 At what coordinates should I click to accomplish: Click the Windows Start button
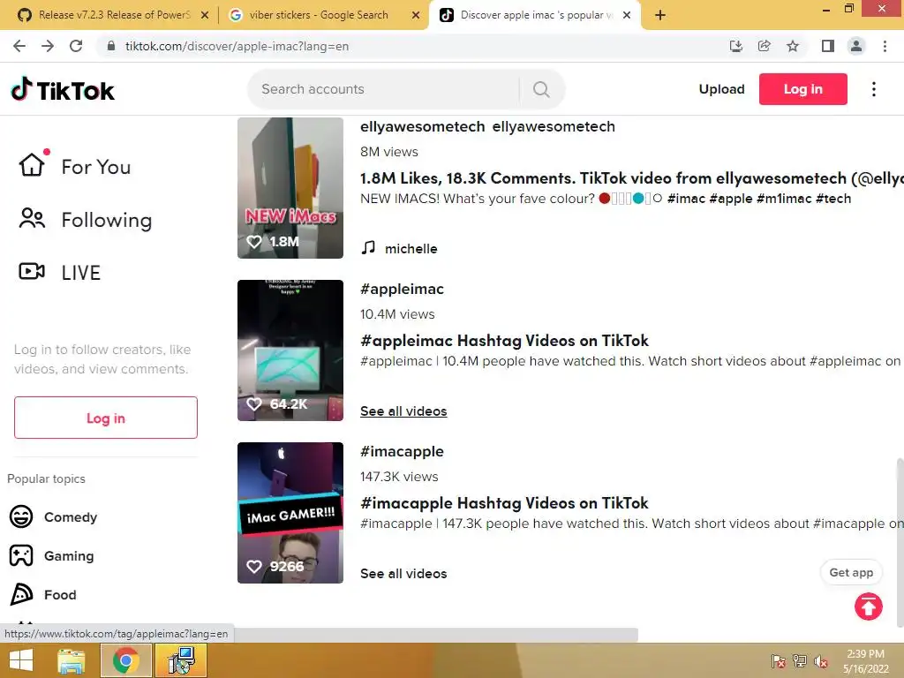tap(21, 660)
